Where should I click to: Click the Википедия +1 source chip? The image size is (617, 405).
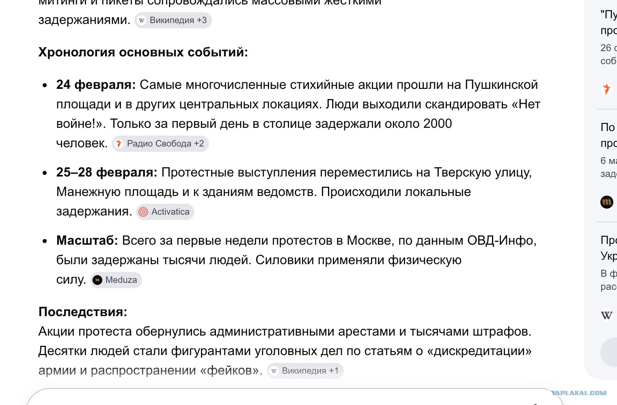(x=305, y=371)
